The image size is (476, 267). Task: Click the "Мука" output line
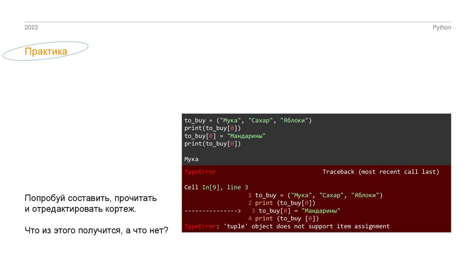coord(191,159)
